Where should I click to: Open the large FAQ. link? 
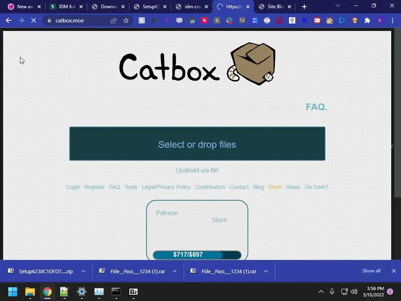coord(316,107)
